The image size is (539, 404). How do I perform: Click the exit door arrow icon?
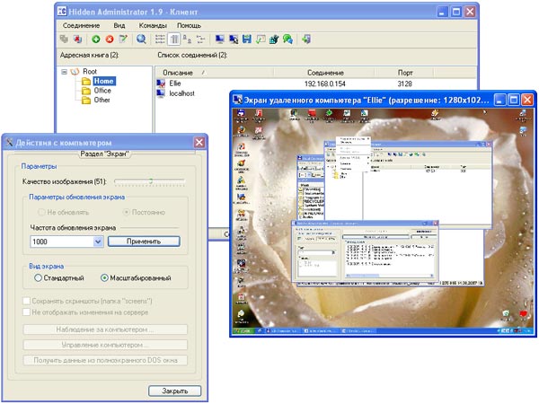point(306,40)
